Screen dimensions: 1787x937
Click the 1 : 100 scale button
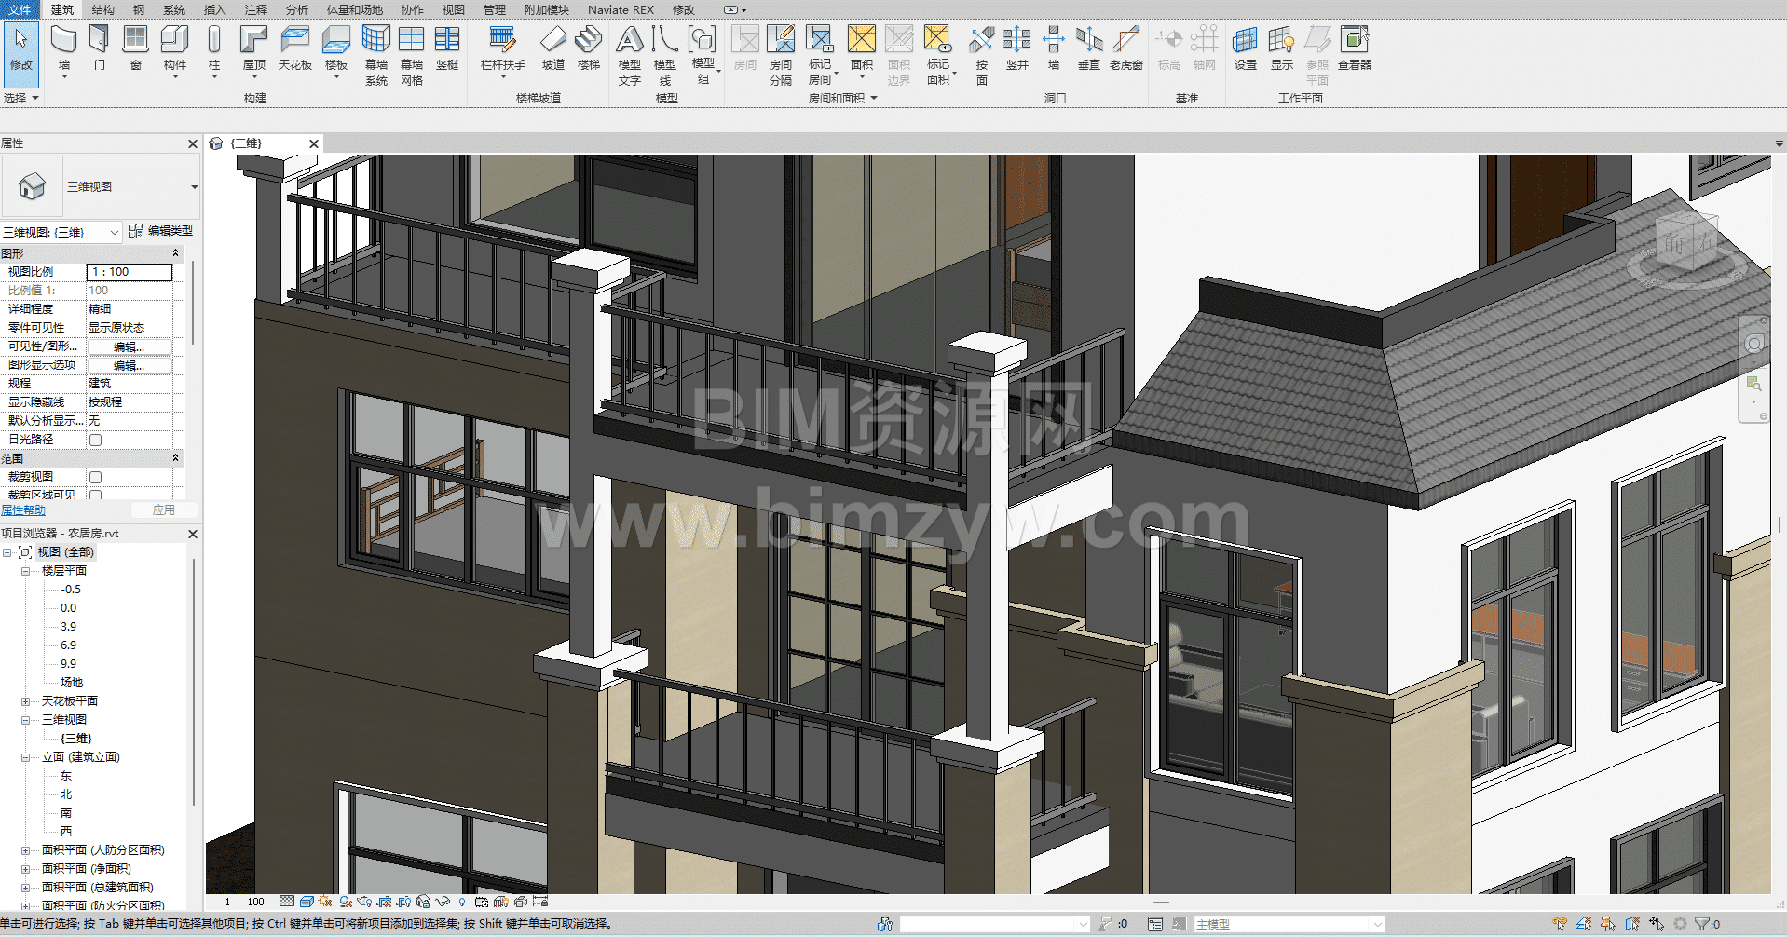tap(245, 902)
